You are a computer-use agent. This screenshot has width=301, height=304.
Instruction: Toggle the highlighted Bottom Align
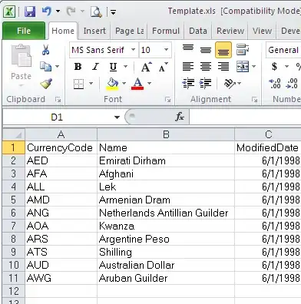click(x=223, y=50)
